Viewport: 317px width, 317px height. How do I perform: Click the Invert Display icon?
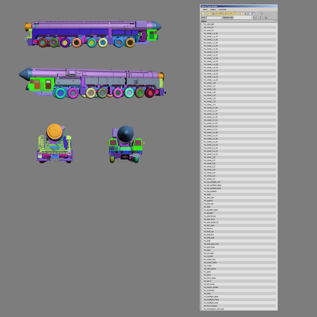point(253,14)
